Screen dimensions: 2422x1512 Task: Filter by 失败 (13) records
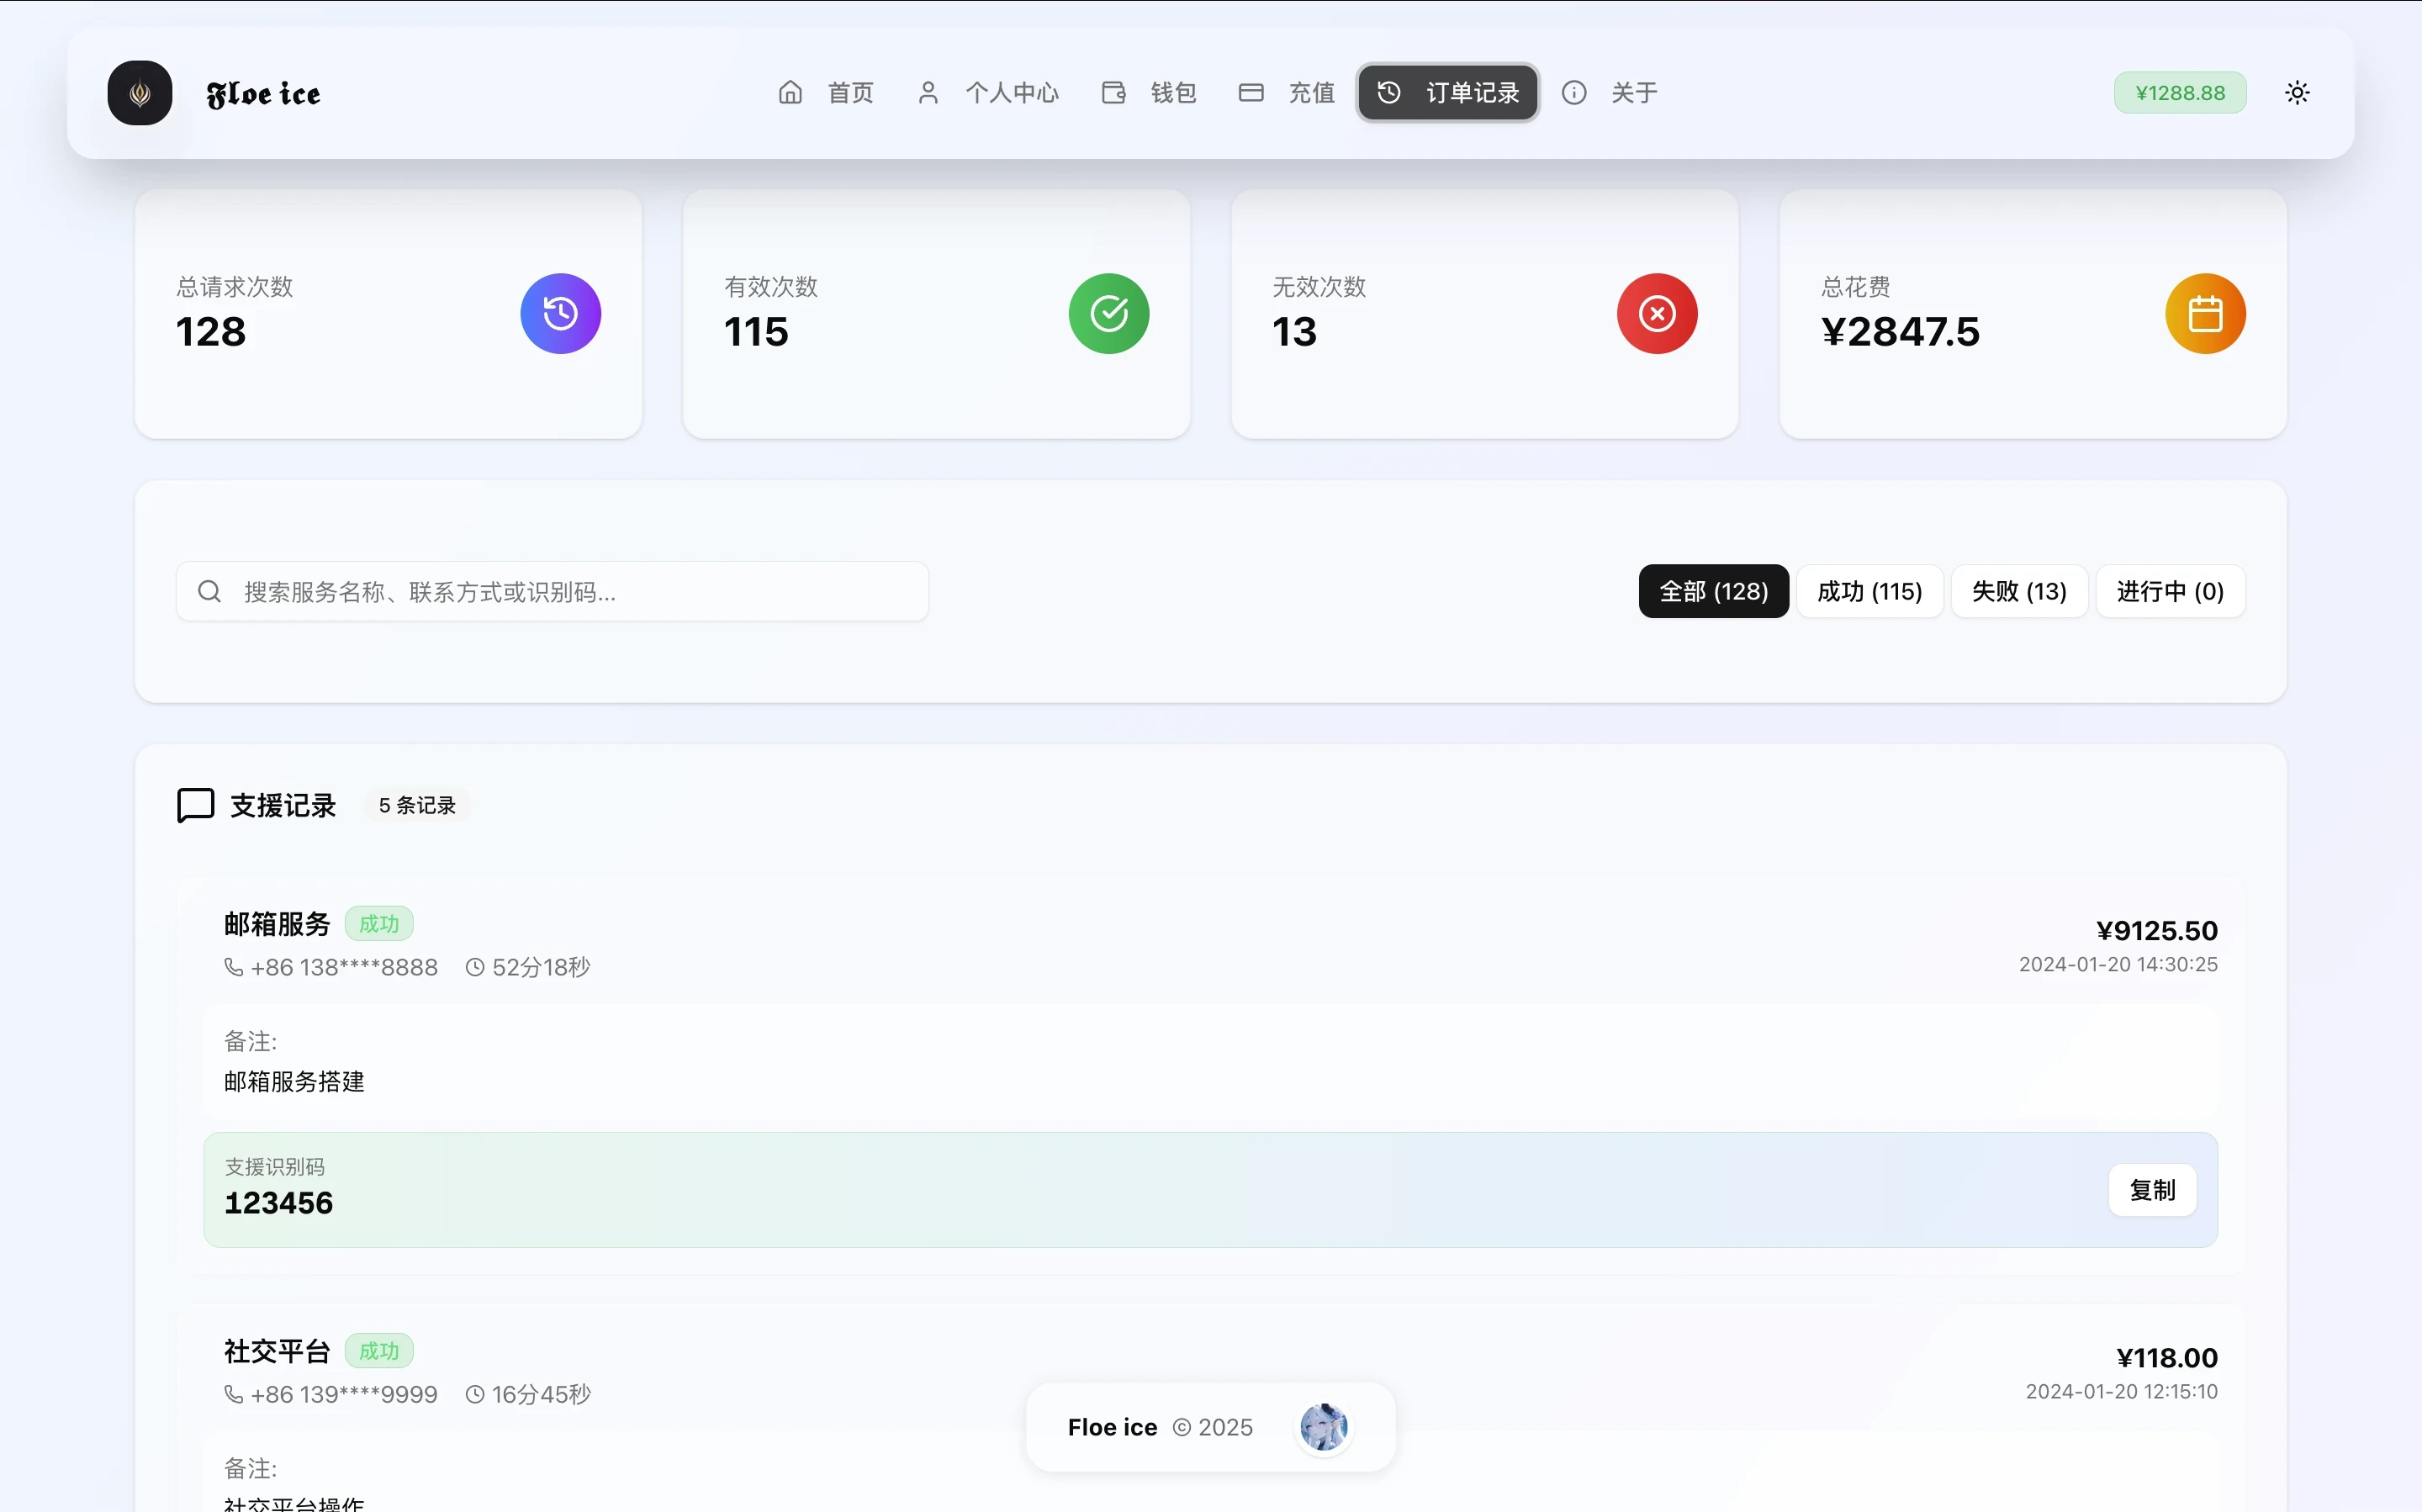tap(2018, 592)
